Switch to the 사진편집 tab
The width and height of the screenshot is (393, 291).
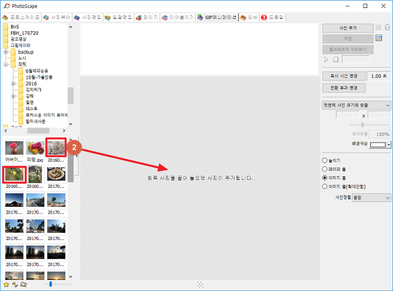pos(87,17)
